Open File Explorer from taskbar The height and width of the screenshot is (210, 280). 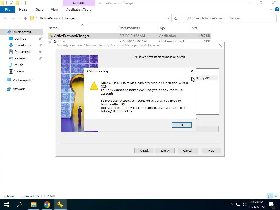coord(33,205)
